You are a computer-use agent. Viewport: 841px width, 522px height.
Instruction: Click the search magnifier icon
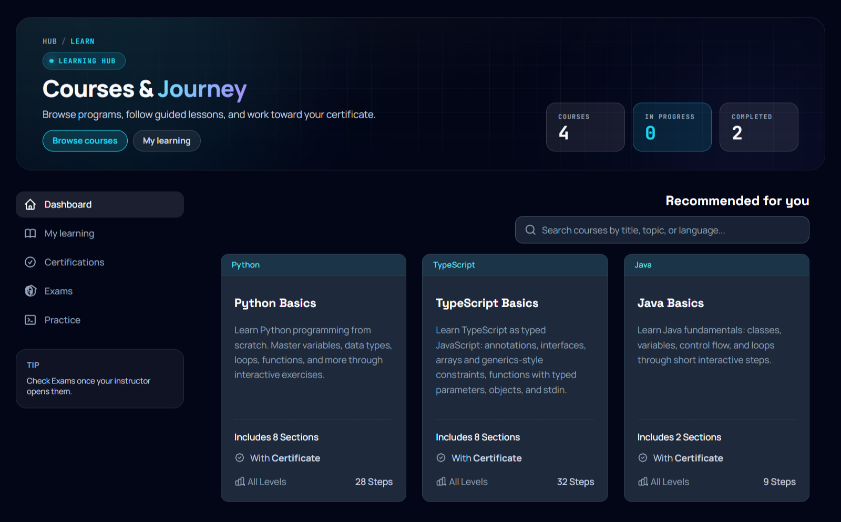530,230
